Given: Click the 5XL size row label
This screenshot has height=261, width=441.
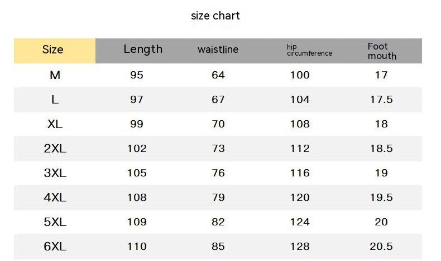Looking at the screenshot, I should click(55, 222).
